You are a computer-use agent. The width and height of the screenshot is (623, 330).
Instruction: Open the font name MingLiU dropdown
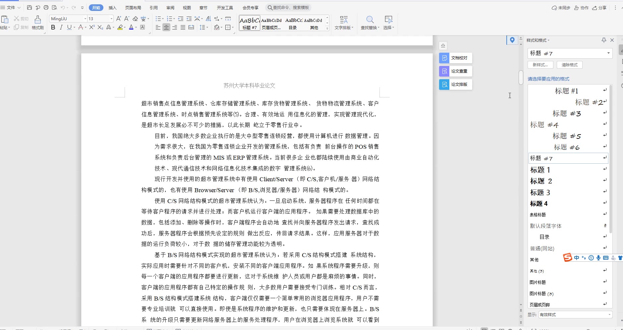85,19
